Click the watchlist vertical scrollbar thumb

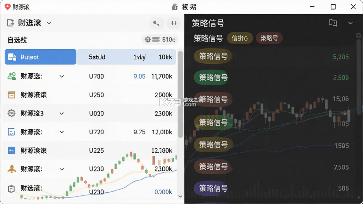point(180,94)
